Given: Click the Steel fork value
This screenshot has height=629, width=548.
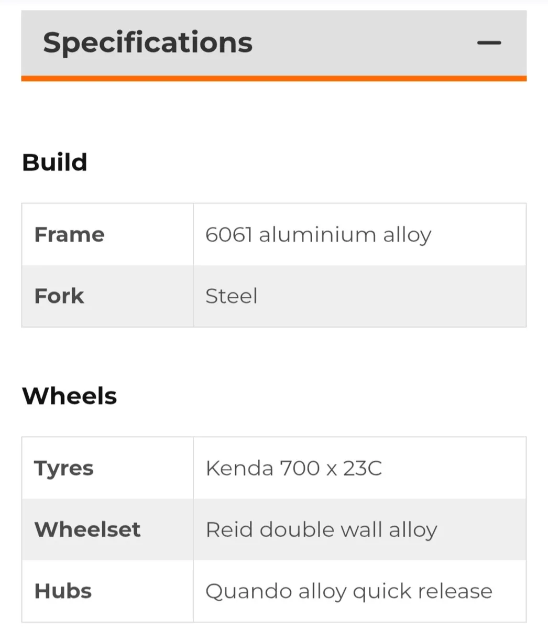Looking at the screenshot, I should tap(232, 296).
